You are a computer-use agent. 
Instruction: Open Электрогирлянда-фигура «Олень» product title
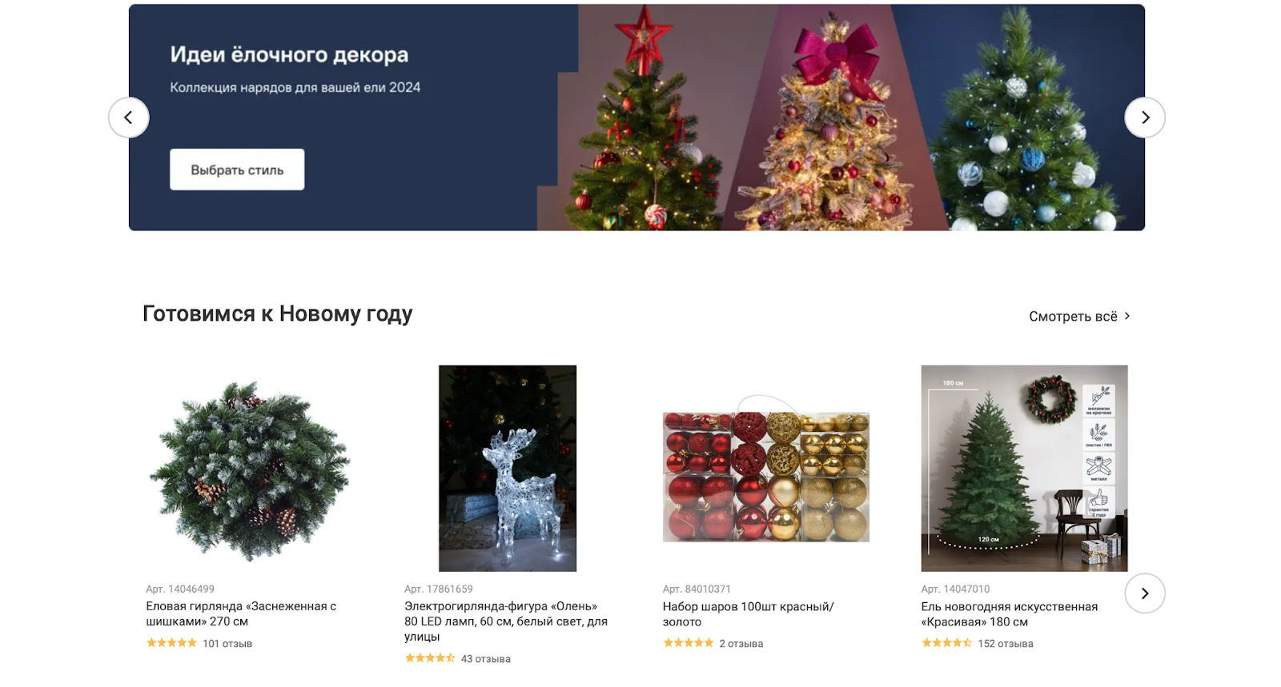[506, 621]
